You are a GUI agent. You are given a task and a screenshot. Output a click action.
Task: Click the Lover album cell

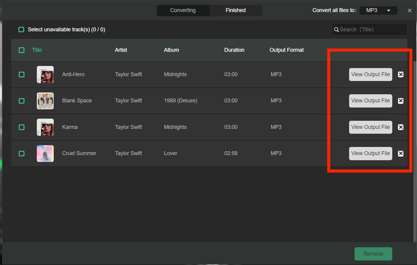[x=171, y=153]
